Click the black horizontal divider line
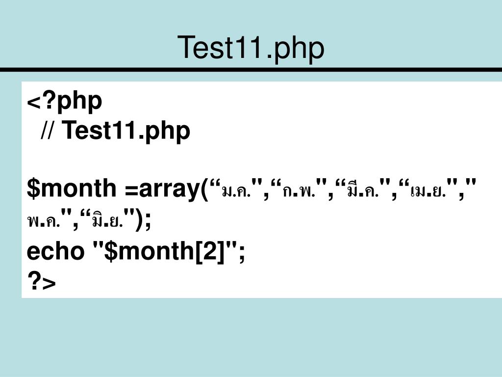Screen dimensions: 502x377 tap(251, 70)
